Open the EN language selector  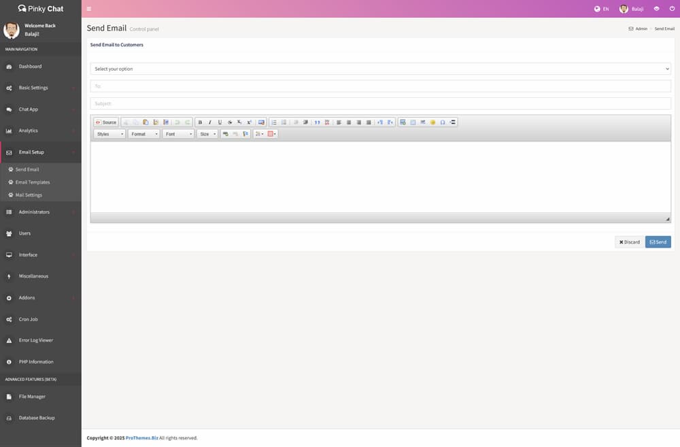click(602, 9)
